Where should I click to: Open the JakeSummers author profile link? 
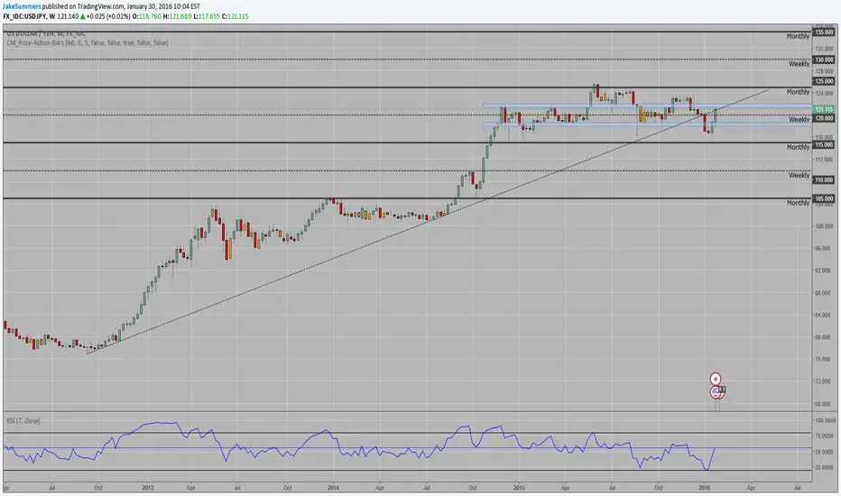tap(22, 6)
